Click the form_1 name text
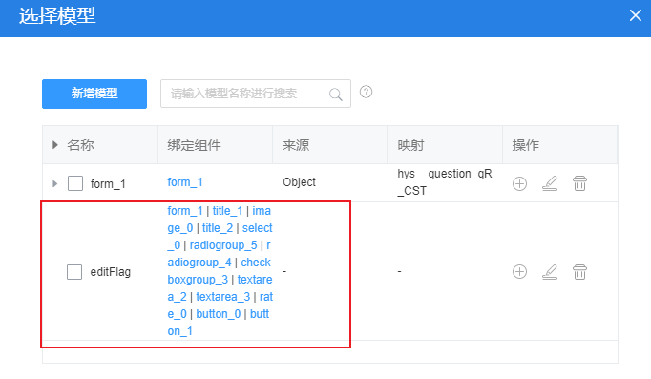 point(108,183)
